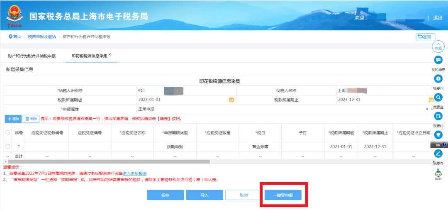
Task: Open 我的消息 chat icon in sidebar
Action: pos(438,60)
